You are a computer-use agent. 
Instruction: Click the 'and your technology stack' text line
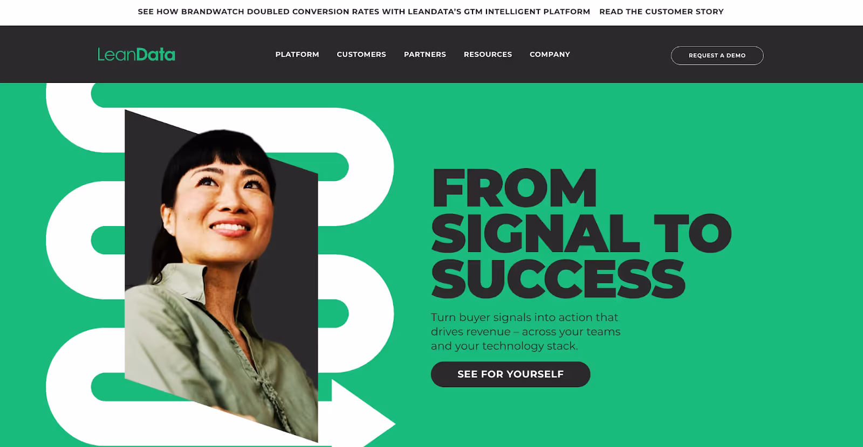tap(504, 346)
